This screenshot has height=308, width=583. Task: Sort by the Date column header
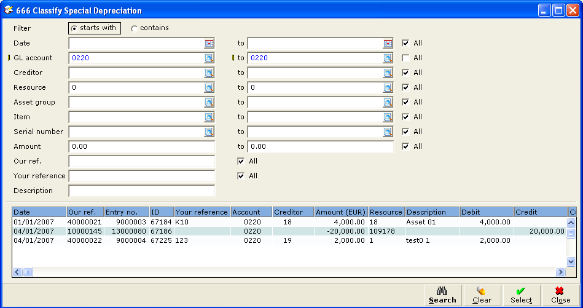[39, 212]
